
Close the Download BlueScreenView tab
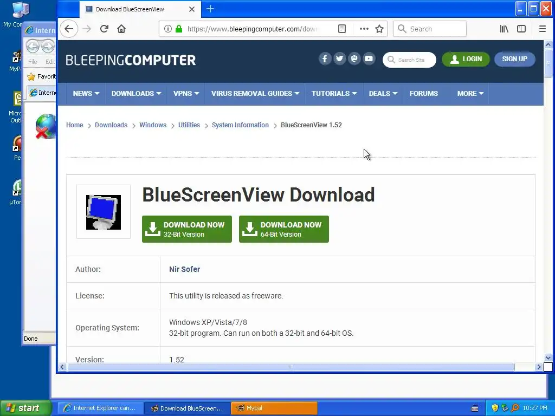(192, 9)
